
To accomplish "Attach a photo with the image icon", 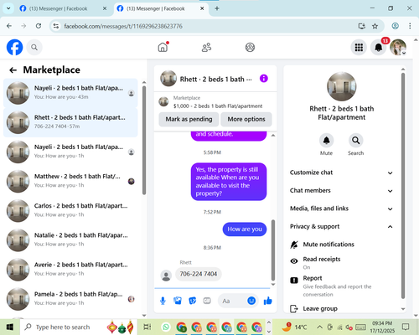I will pos(178,301).
